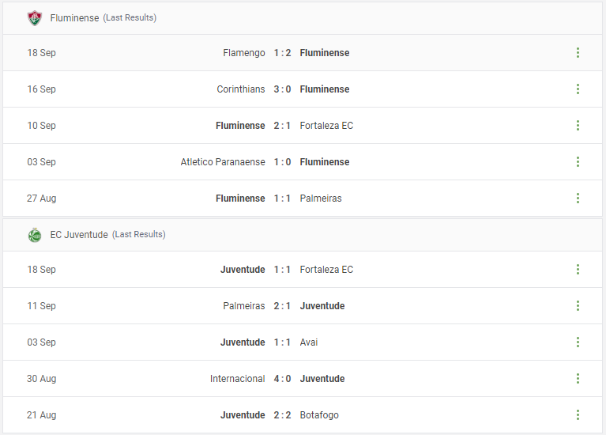Click the EC Juventude header title
The height and width of the screenshot is (435, 606).
click(79, 235)
